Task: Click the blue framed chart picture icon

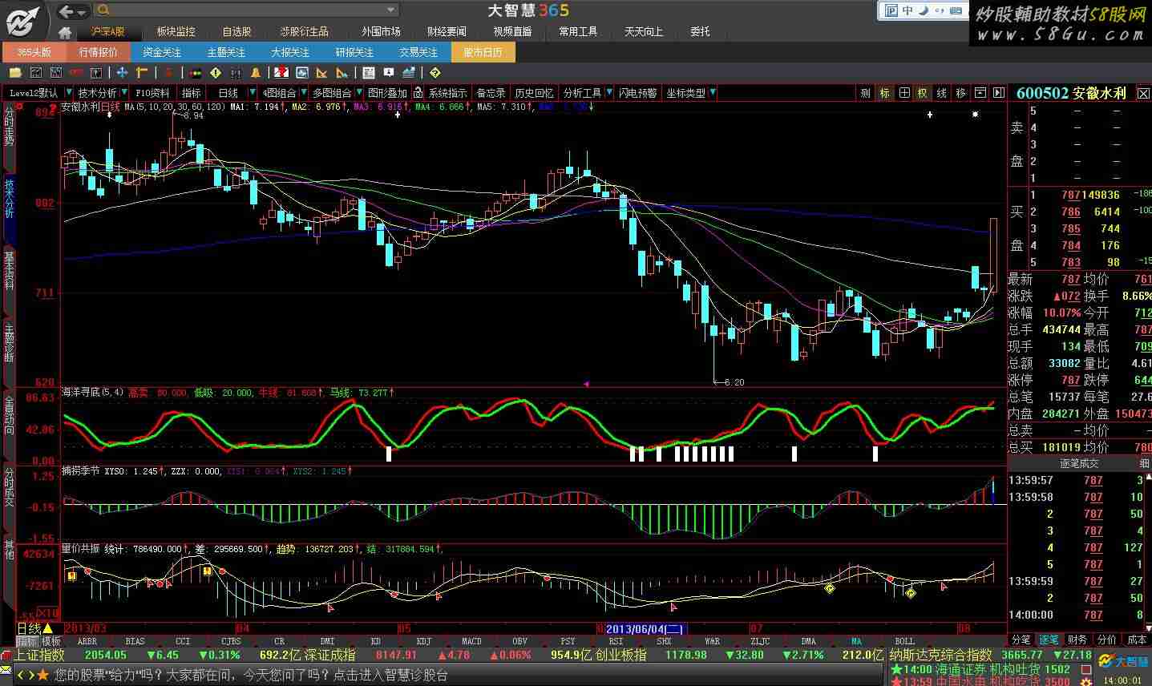Action: point(301,73)
